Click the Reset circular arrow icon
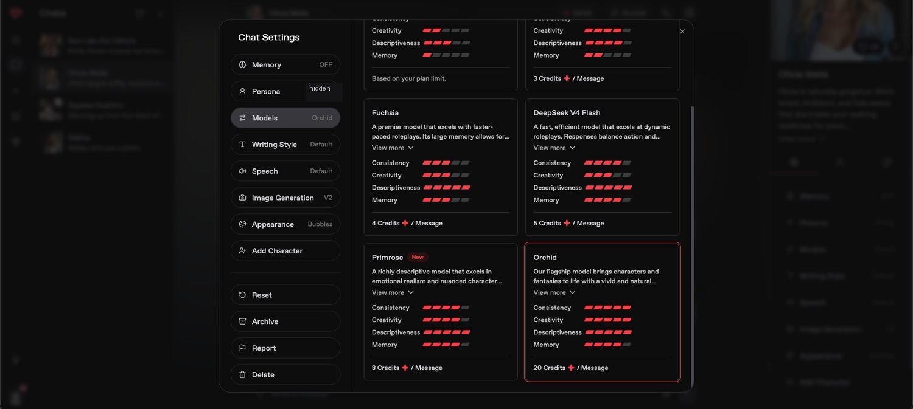The image size is (913, 409). pyautogui.click(x=242, y=295)
